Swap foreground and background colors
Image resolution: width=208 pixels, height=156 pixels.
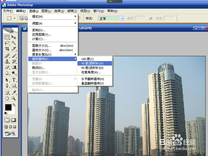[x=14, y=105]
